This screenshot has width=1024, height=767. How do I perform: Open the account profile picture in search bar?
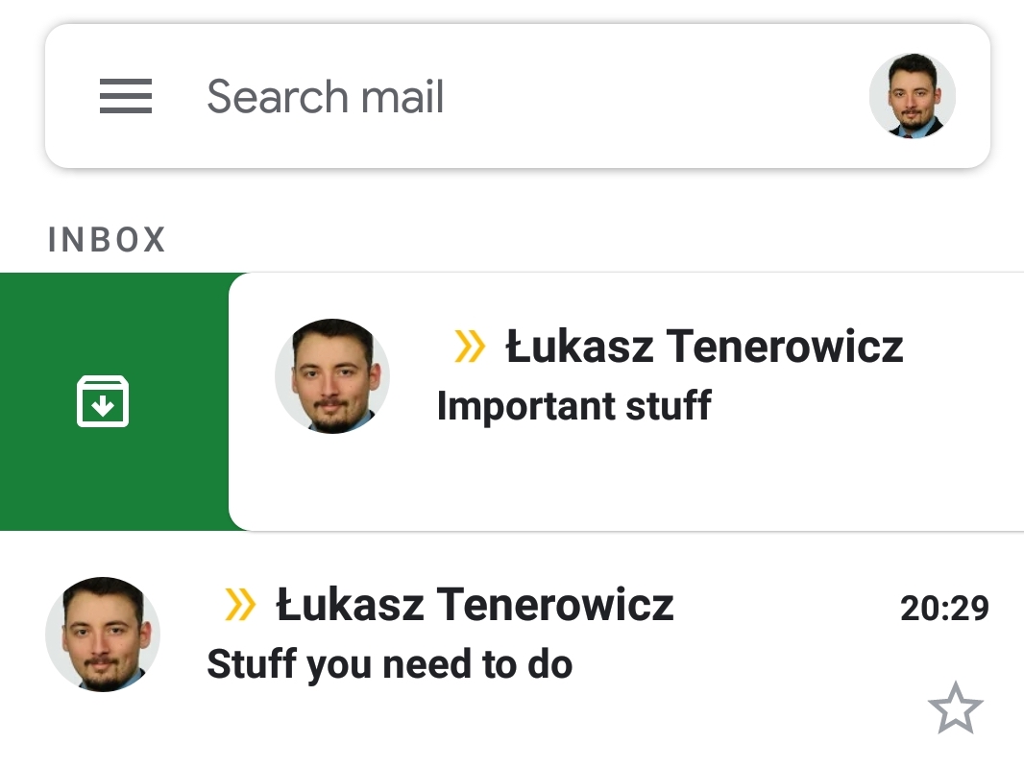click(x=912, y=97)
